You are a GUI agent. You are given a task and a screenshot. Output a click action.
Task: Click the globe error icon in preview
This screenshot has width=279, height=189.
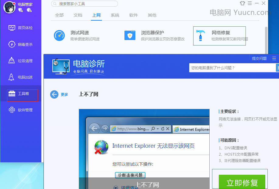coord(101,147)
